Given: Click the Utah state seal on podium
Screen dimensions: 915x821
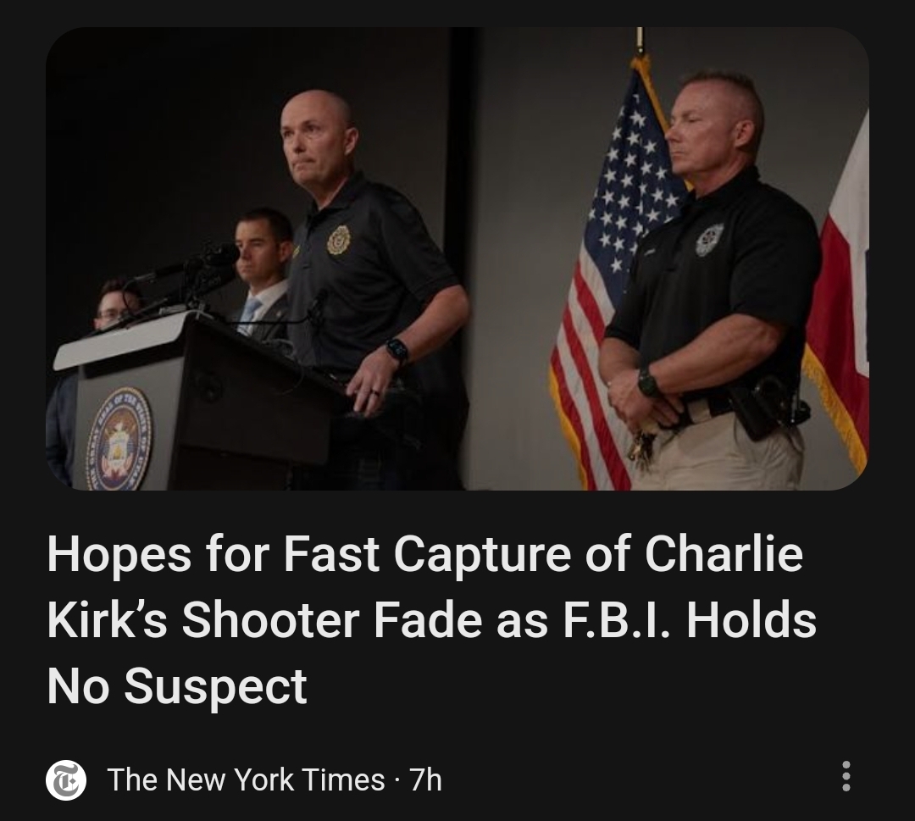Looking at the screenshot, I should (119, 440).
